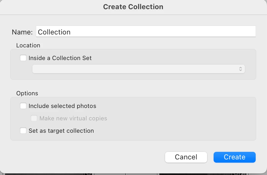Viewport: 267px width, 175px height.
Task: Click the "Include selected photos" label text
Action: pos(62,106)
